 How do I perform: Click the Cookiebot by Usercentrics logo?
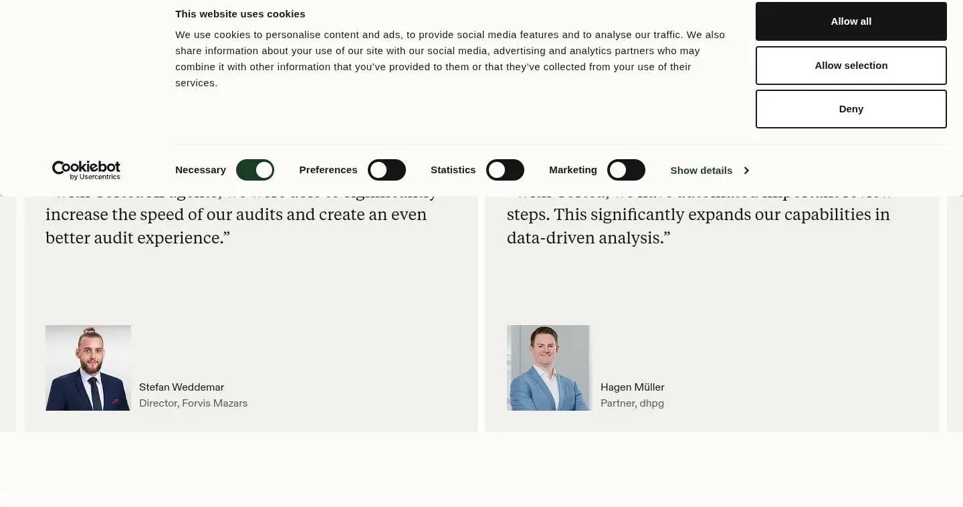[x=86, y=170]
